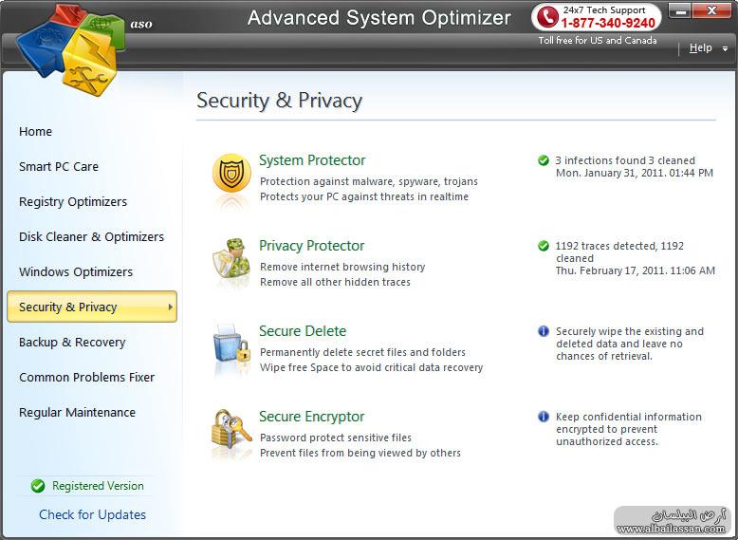Go to the Home section

(x=35, y=131)
